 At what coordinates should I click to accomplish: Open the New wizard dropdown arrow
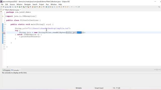pyautogui.click(x=4, y=7)
